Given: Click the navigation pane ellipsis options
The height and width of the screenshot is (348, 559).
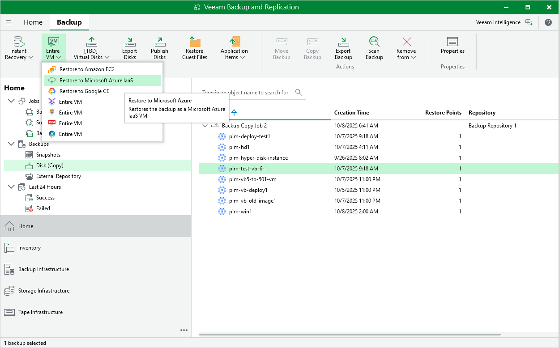Looking at the screenshot, I should click(x=184, y=330).
